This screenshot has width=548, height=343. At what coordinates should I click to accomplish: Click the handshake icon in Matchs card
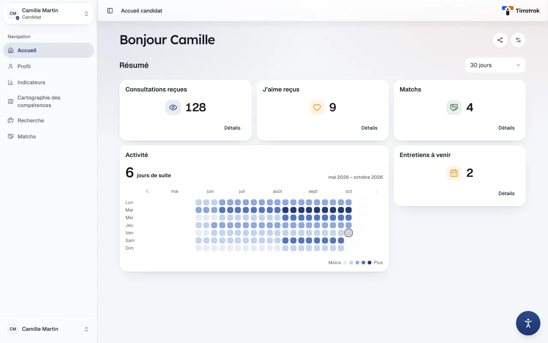coord(454,108)
